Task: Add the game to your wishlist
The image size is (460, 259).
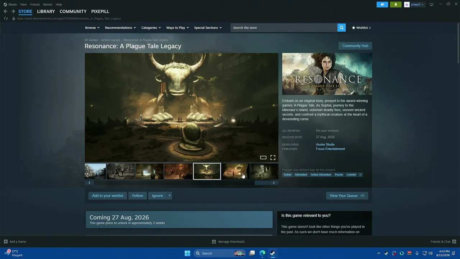Action: [x=107, y=196]
